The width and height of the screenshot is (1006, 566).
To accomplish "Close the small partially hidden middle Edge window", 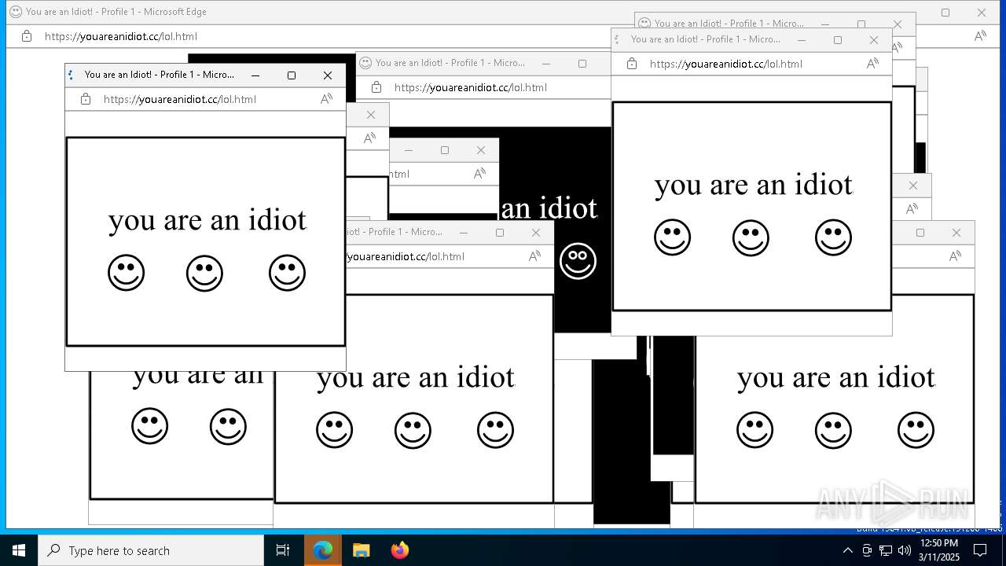I will (481, 150).
